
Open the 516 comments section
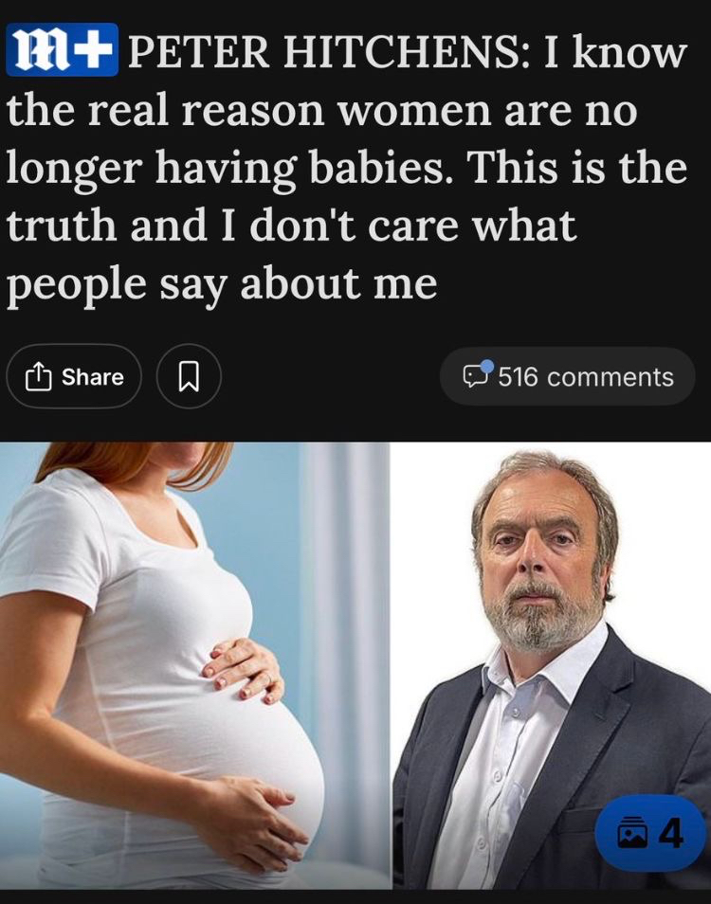pos(568,376)
